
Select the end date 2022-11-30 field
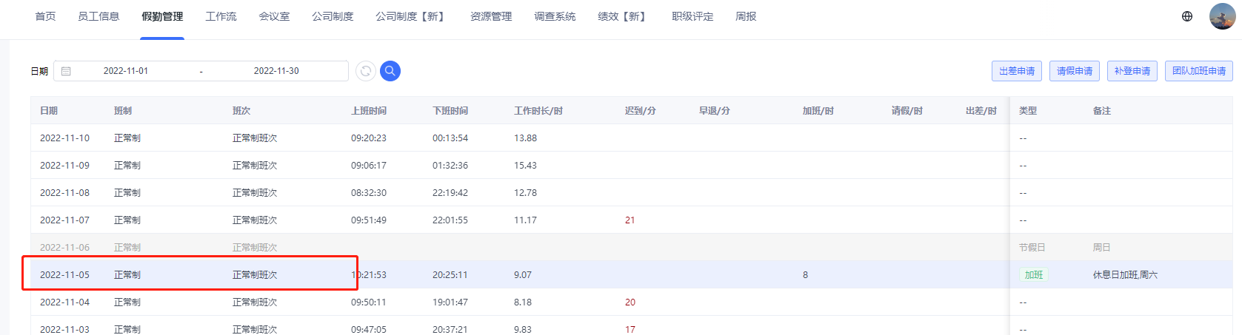276,71
